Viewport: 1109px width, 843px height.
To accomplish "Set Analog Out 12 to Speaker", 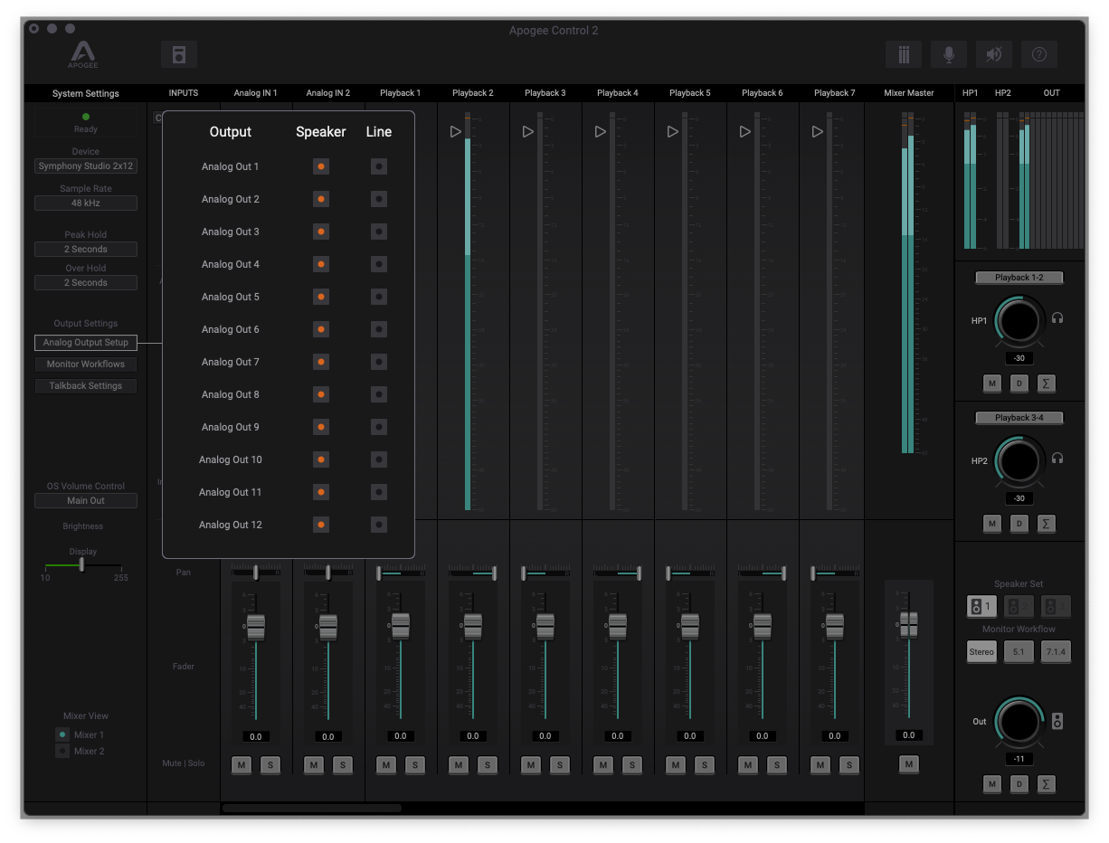I will point(321,525).
